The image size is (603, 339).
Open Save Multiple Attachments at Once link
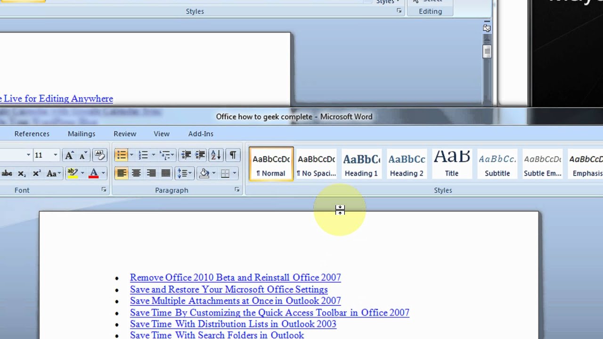(236, 301)
